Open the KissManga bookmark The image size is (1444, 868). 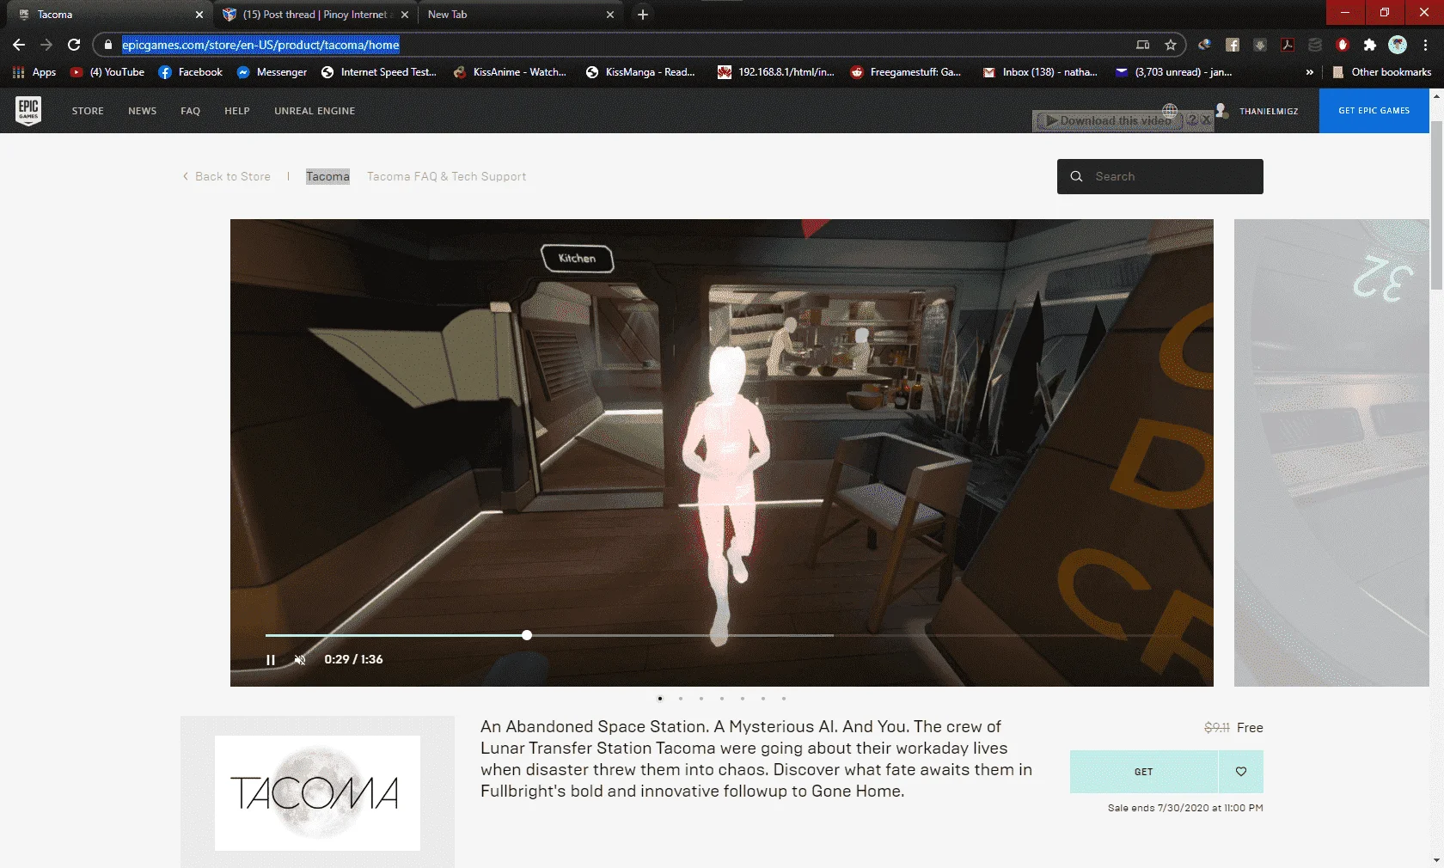click(640, 72)
